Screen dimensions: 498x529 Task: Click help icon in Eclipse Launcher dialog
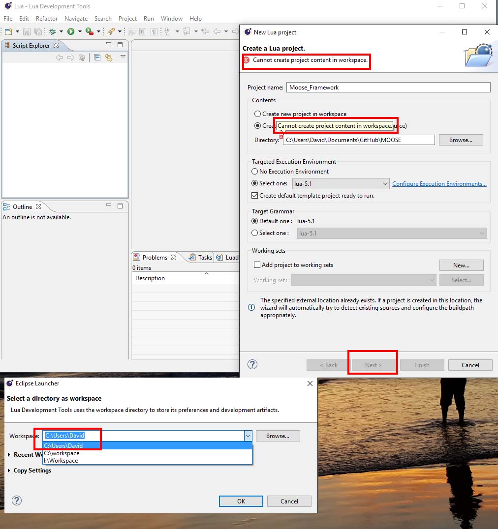17,500
